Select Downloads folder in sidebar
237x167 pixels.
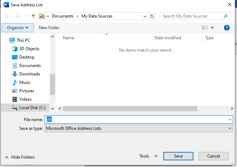coord(29,74)
